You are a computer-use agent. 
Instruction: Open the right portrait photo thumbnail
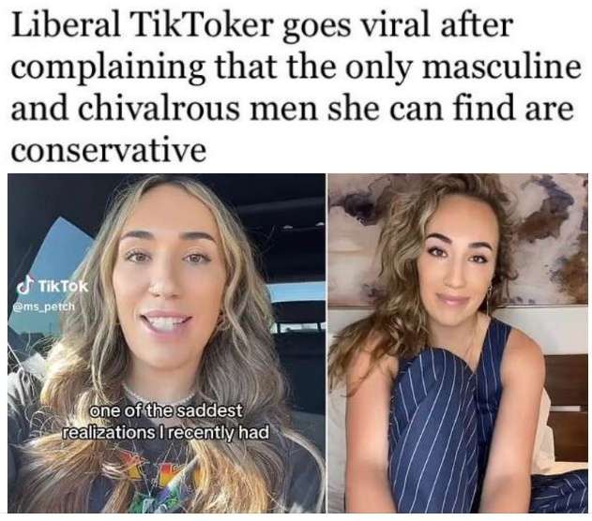pos(458,343)
